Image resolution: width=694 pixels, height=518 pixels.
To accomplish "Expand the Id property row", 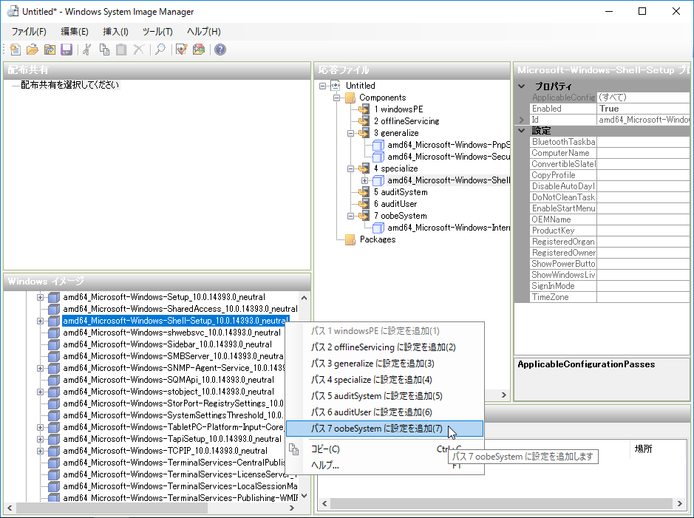I will coord(521,120).
